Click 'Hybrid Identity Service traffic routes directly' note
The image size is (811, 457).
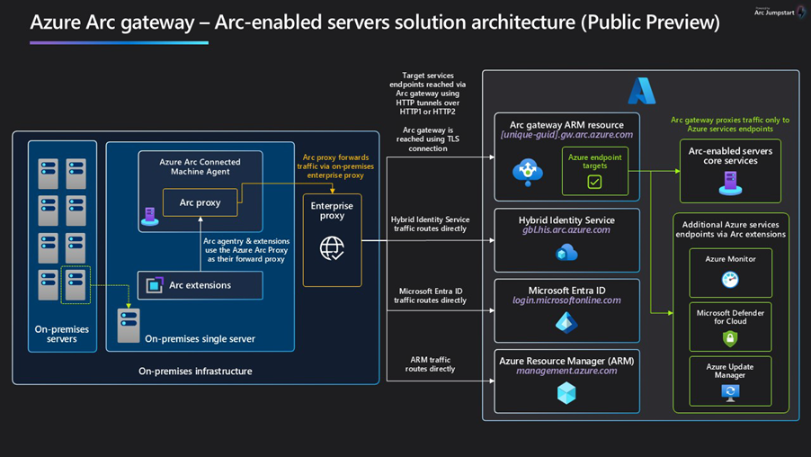pos(430,224)
